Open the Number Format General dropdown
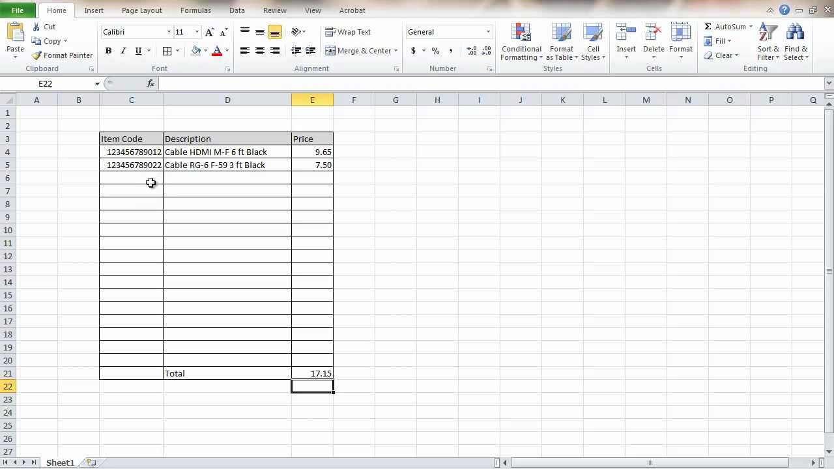The image size is (834, 469). coord(488,32)
